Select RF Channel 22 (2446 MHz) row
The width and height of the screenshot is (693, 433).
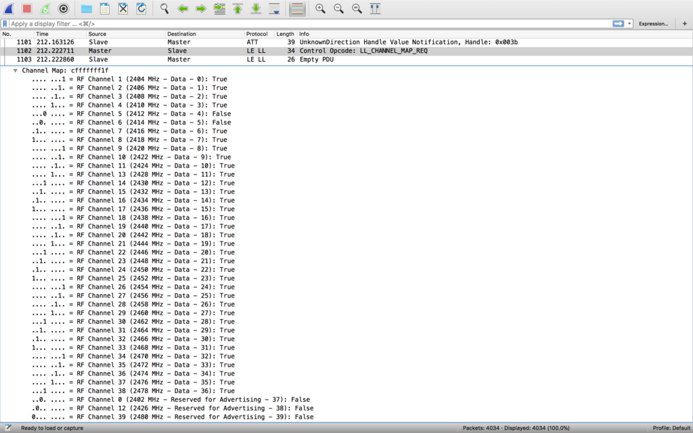tap(133, 252)
